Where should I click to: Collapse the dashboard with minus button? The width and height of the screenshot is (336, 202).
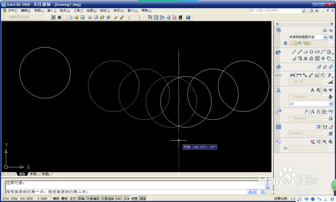point(277,24)
